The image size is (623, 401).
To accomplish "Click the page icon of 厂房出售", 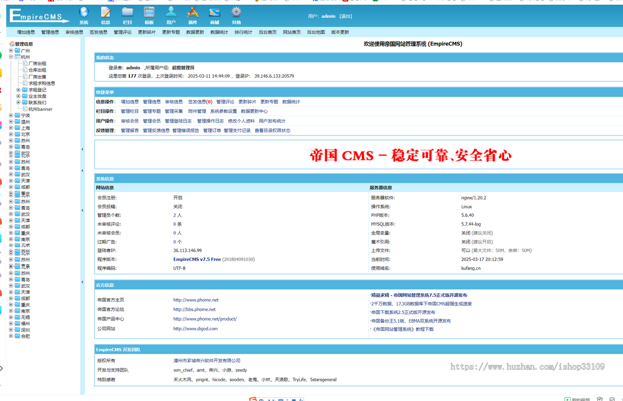I will click(x=25, y=76).
